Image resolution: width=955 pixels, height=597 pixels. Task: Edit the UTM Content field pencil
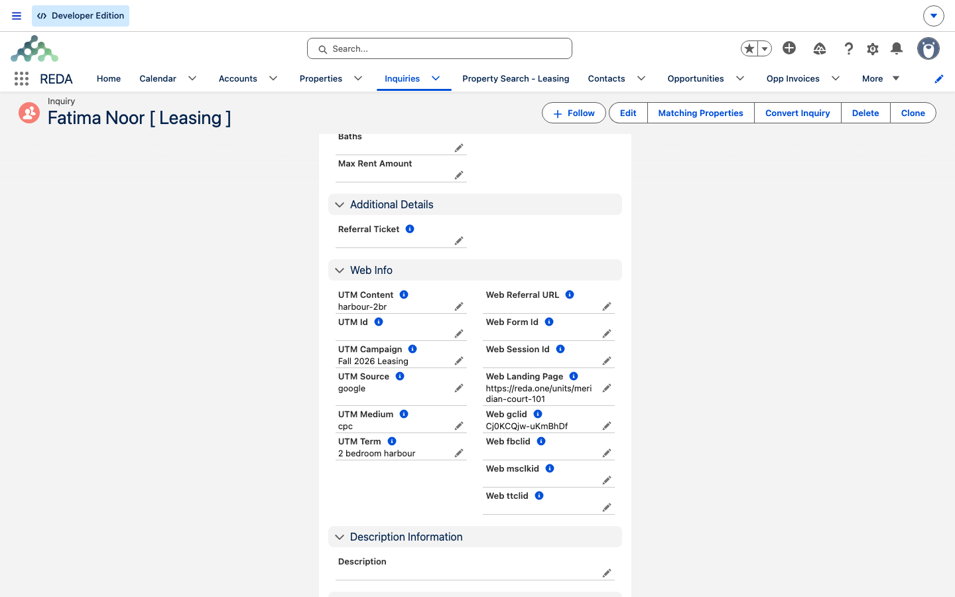tap(459, 306)
